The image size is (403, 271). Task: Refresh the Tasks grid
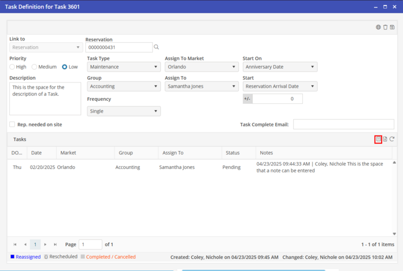(392, 139)
